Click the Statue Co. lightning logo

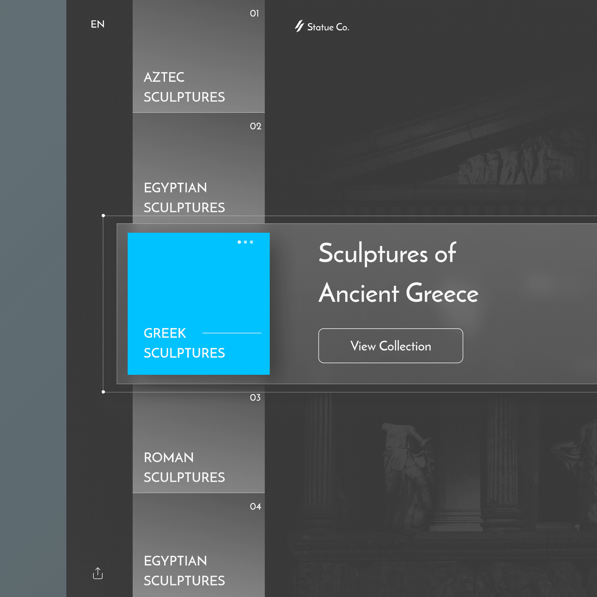[299, 26]
